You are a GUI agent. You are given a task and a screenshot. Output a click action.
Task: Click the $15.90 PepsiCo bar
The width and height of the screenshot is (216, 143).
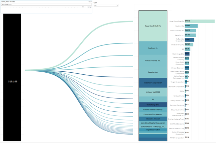pyautogui.click(x=190, y=35)
